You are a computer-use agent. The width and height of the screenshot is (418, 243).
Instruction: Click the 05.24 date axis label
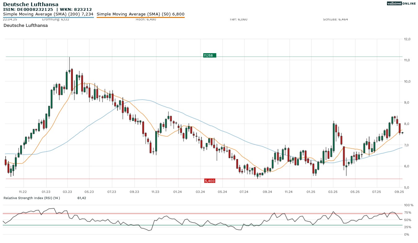(222, 192)
